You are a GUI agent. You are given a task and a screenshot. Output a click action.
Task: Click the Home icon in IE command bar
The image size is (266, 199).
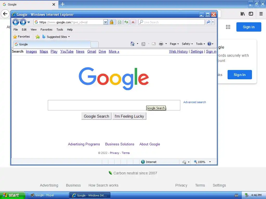click(132, 44)
